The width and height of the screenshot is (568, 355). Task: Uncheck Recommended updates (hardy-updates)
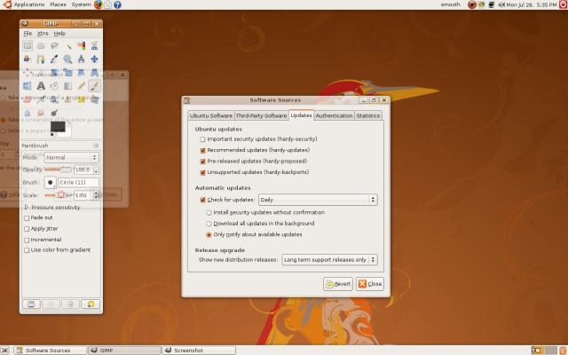[202, 150]
